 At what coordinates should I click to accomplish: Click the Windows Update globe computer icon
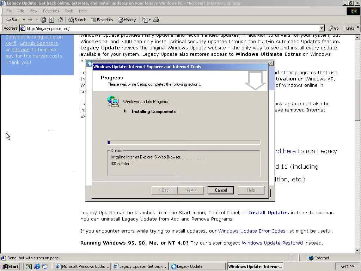[x=113, y=101]
